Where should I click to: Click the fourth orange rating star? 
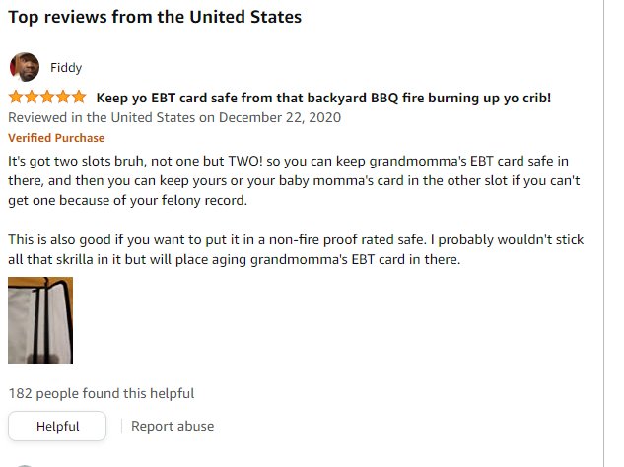63,97
